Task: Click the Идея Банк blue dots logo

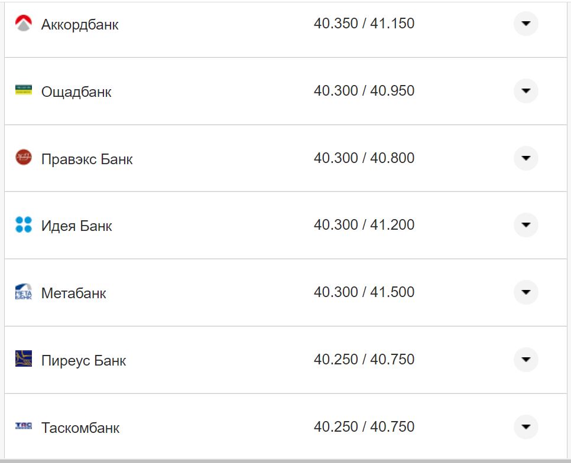Action: pos(24,224)
